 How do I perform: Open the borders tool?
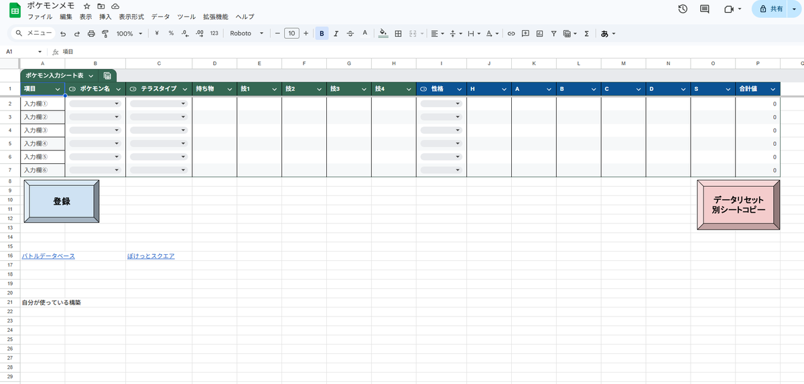pos(398,33)
